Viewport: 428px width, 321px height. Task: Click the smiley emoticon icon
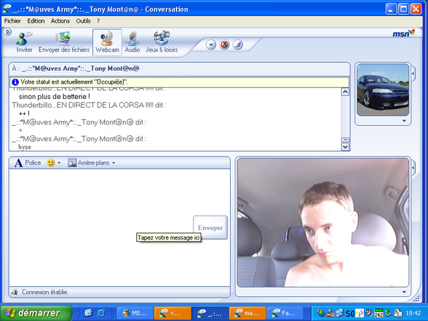51,163
